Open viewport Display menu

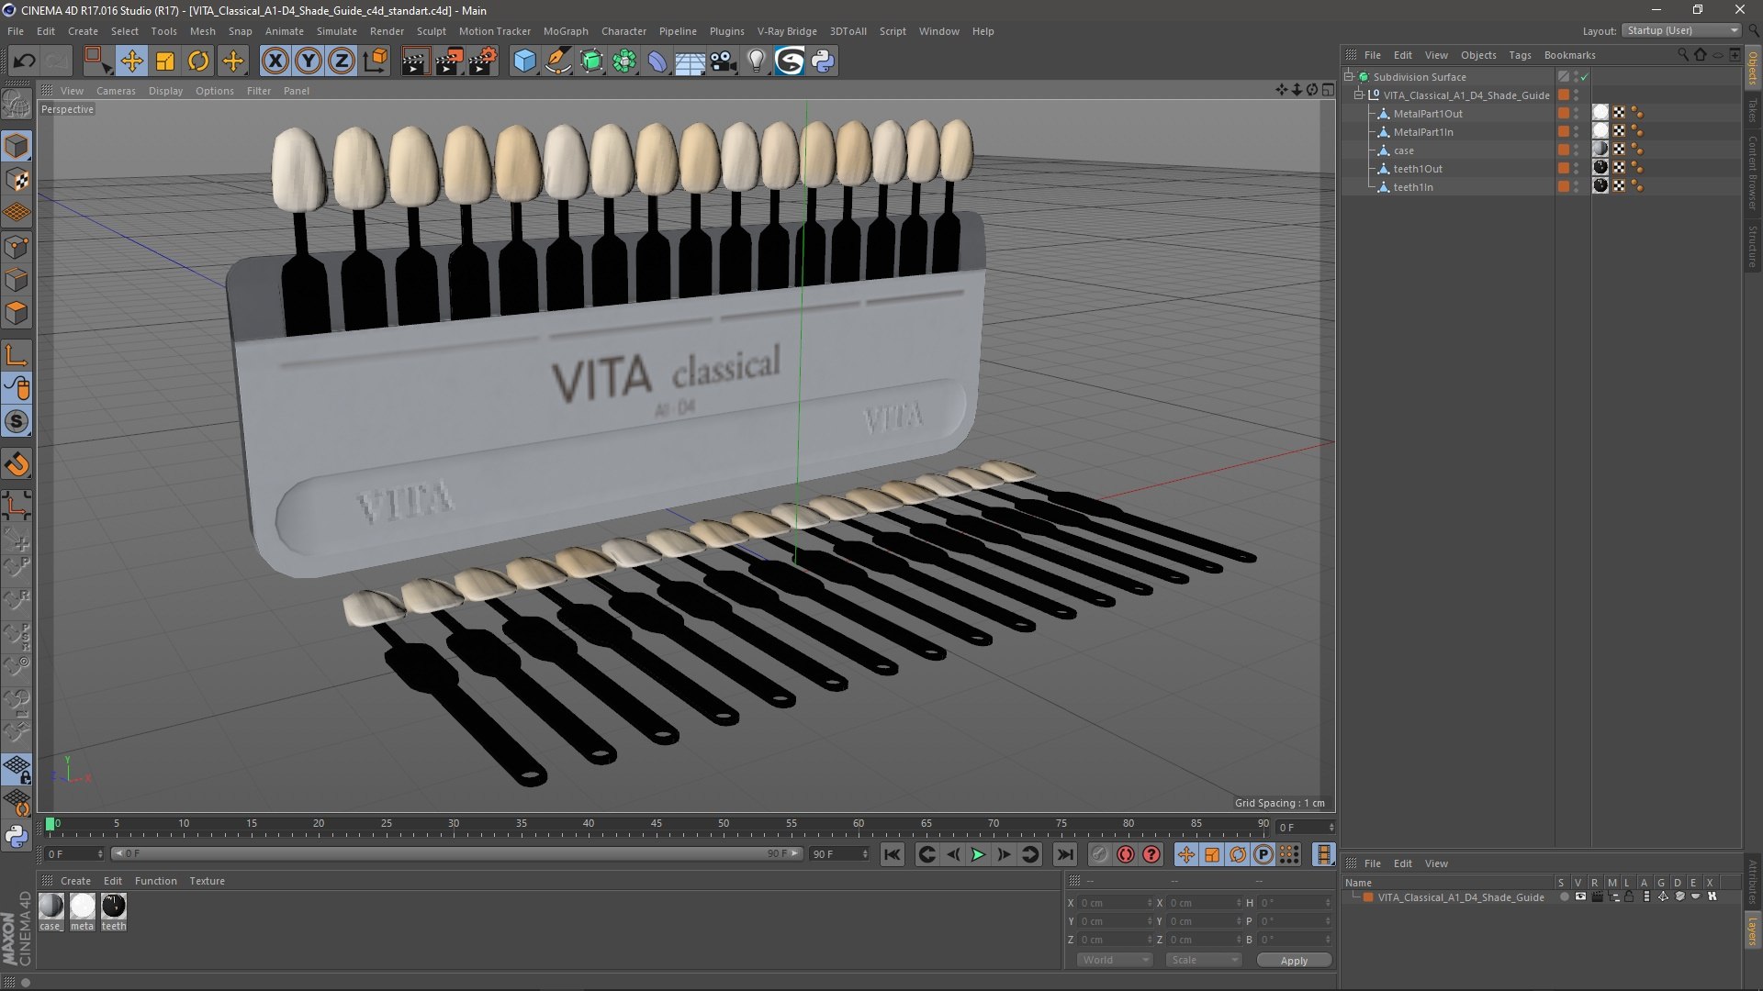[x=165, y=91]
